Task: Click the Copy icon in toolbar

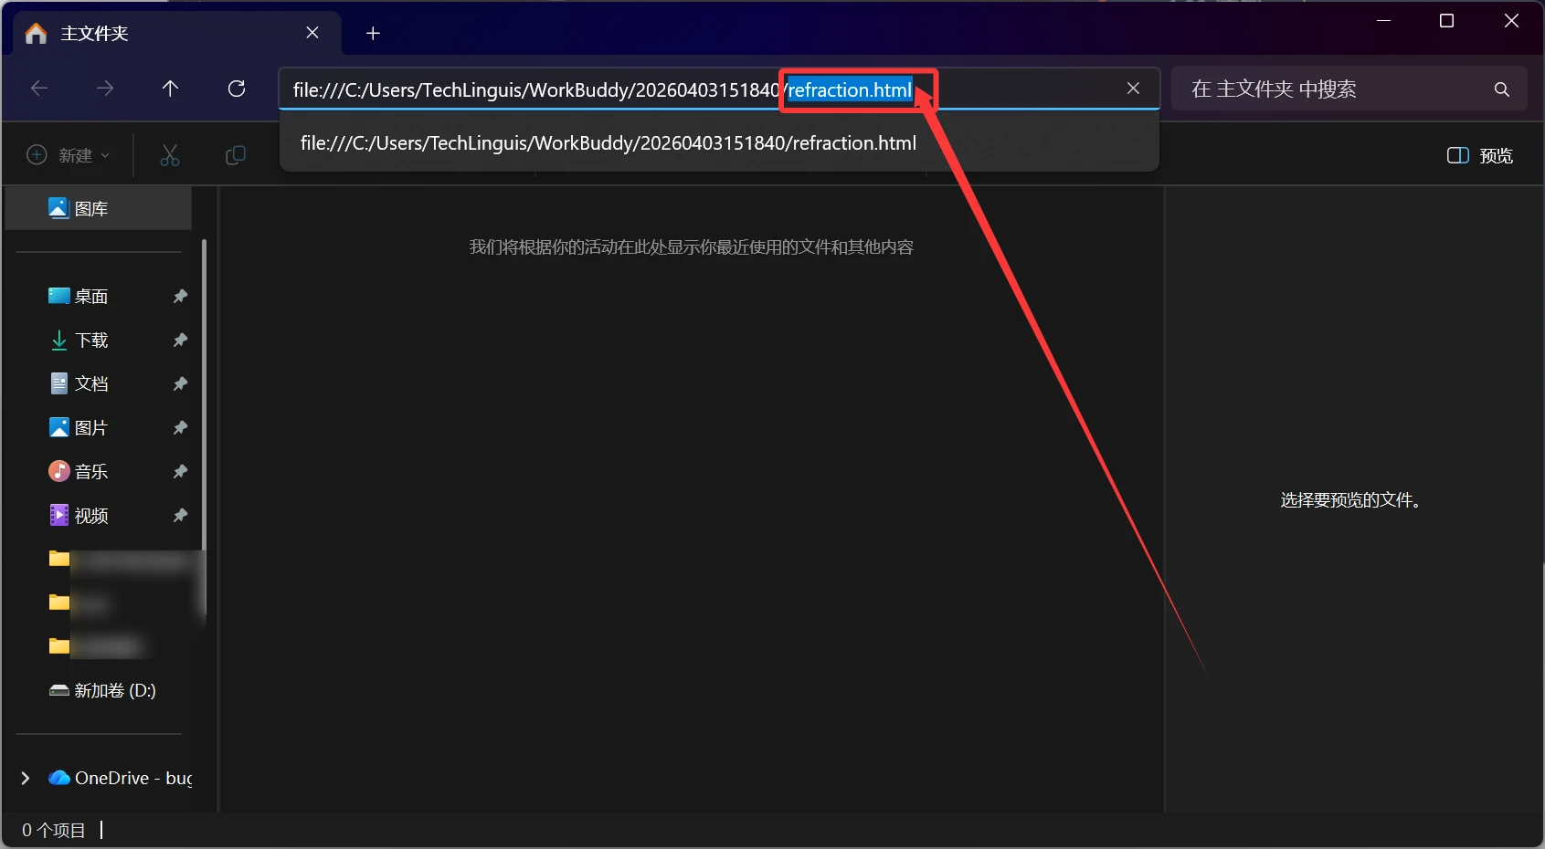Action: (x=236, y=155)
